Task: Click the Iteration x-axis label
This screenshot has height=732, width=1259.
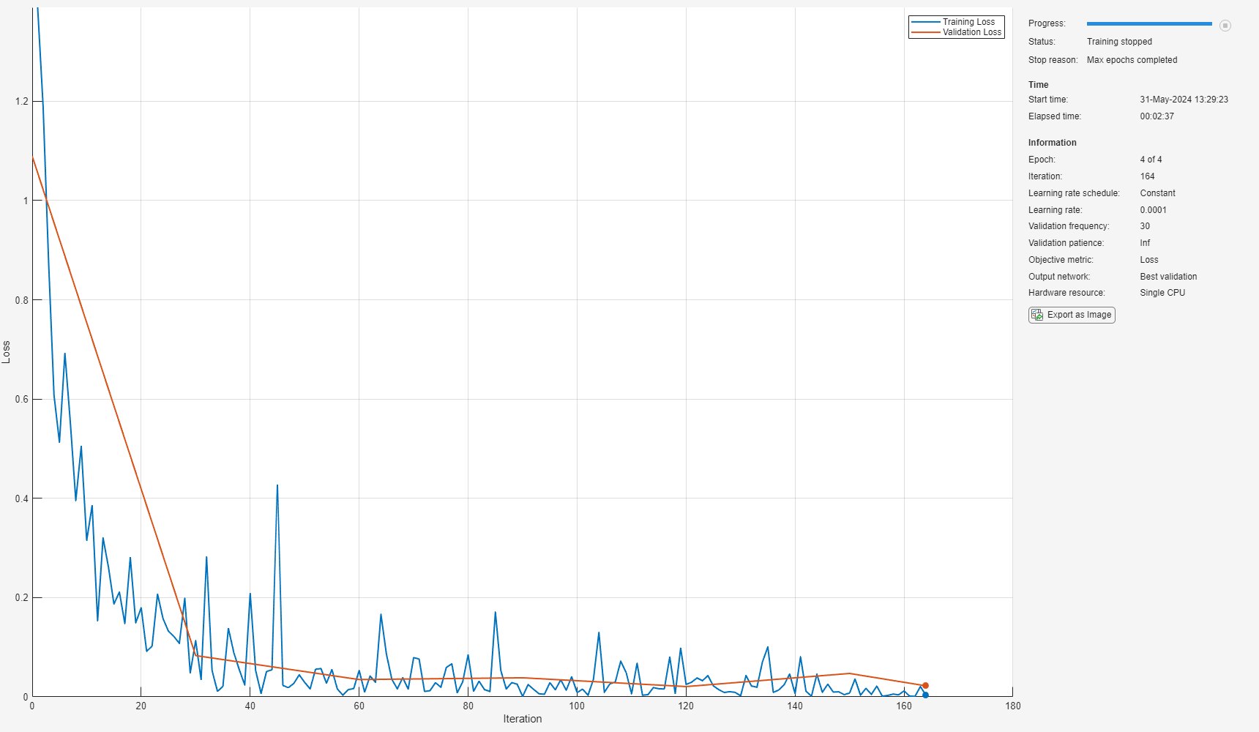Action: click(523, 719)
